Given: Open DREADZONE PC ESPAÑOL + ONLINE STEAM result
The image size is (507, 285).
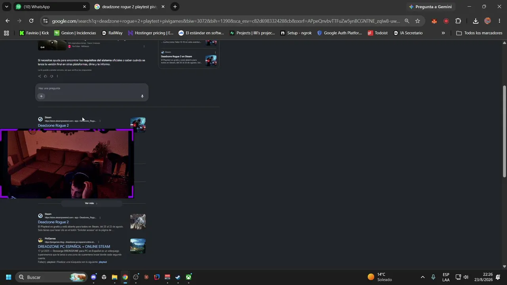Looking at the screenshot, I should coord(74,247).
